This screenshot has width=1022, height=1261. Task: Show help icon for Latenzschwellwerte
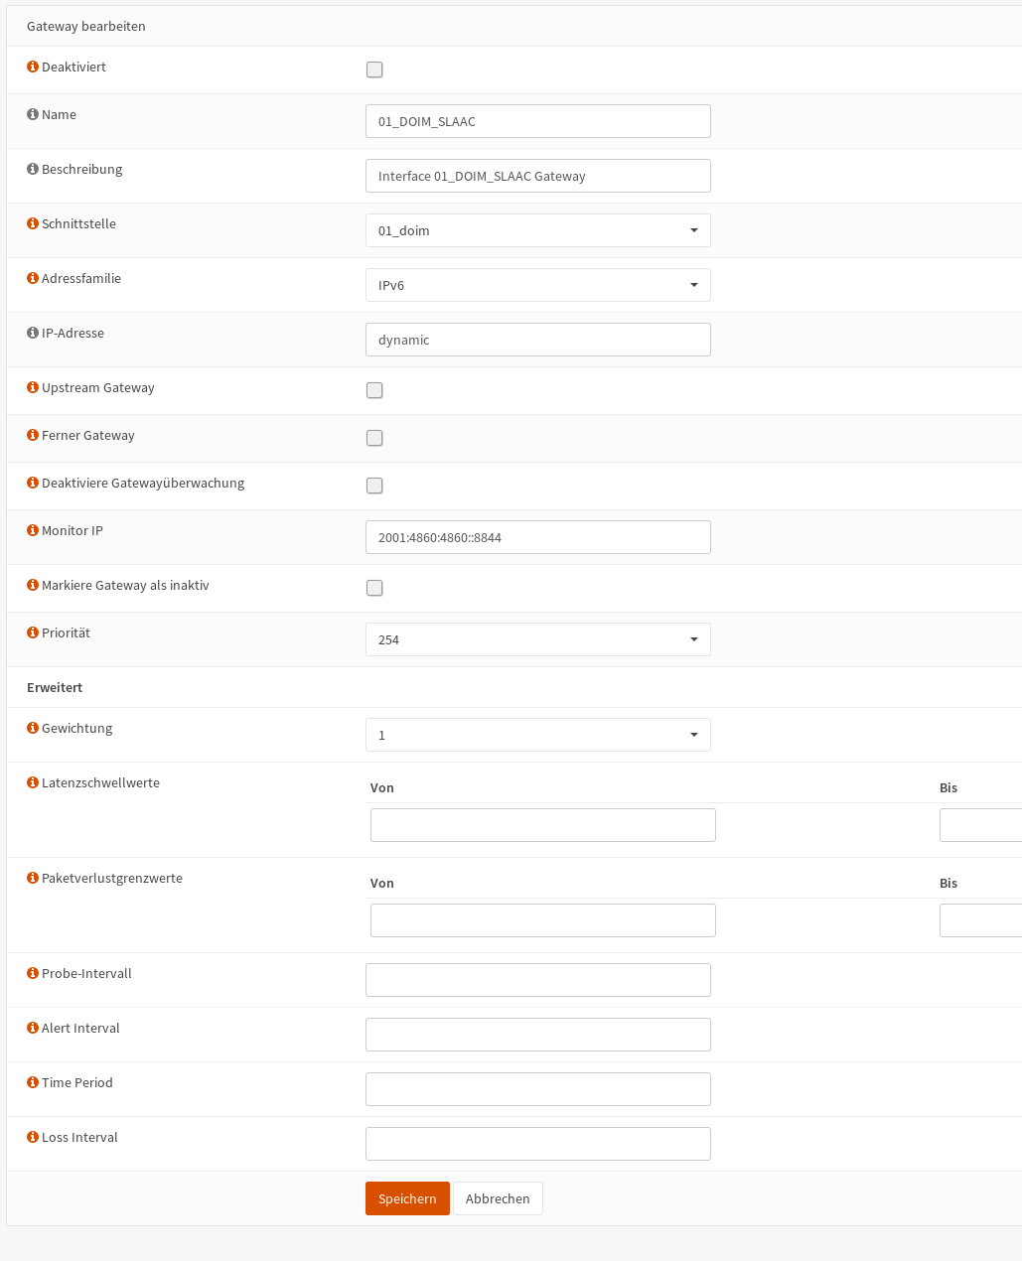pos(33,782)
